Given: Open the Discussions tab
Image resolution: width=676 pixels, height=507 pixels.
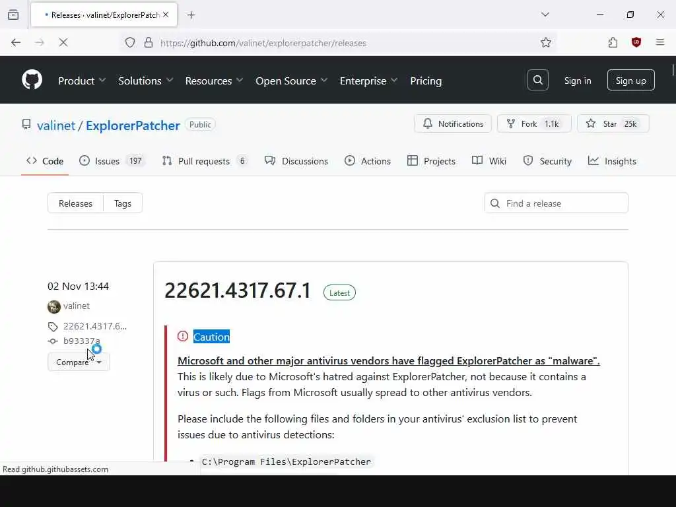Looking at the screenshot, I should coord(296,161).
